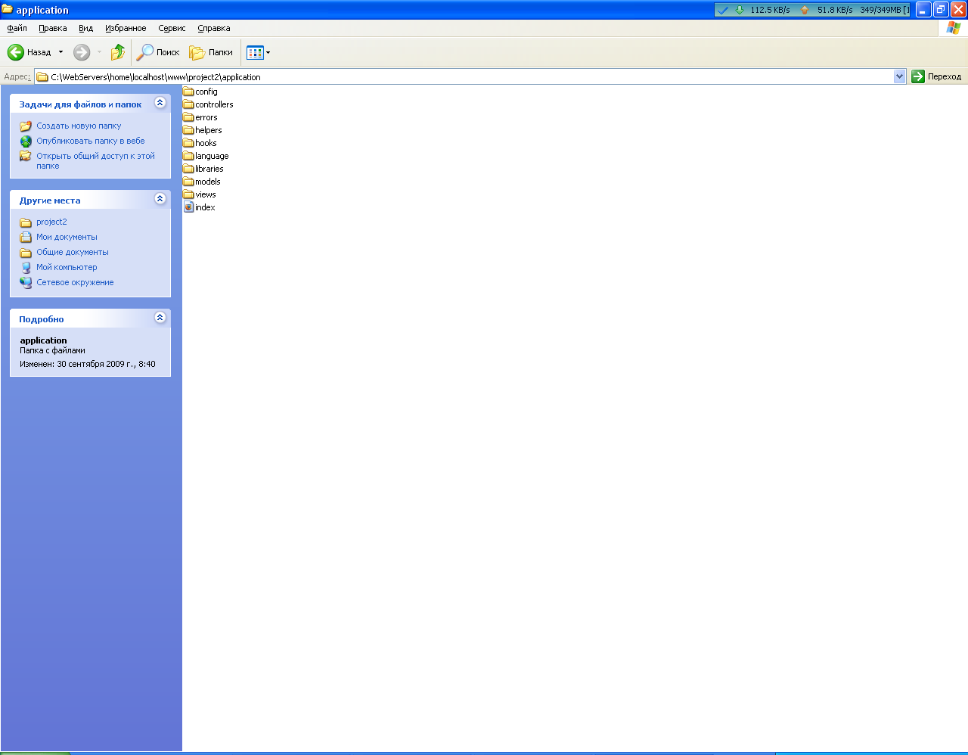Click the Up one level folder icon
Image resolution: width=968 pixels, height=755 pixels.
tap(118, 52)
